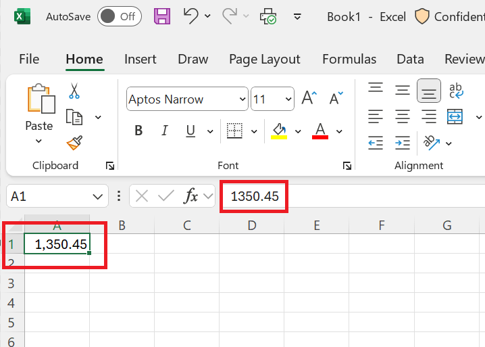Toggle Italic formatting

165,131
